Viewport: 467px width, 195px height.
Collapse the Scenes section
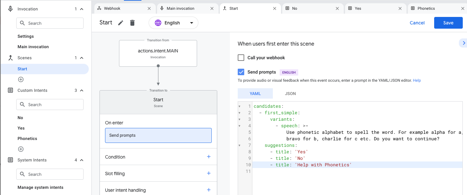point(82,58)
